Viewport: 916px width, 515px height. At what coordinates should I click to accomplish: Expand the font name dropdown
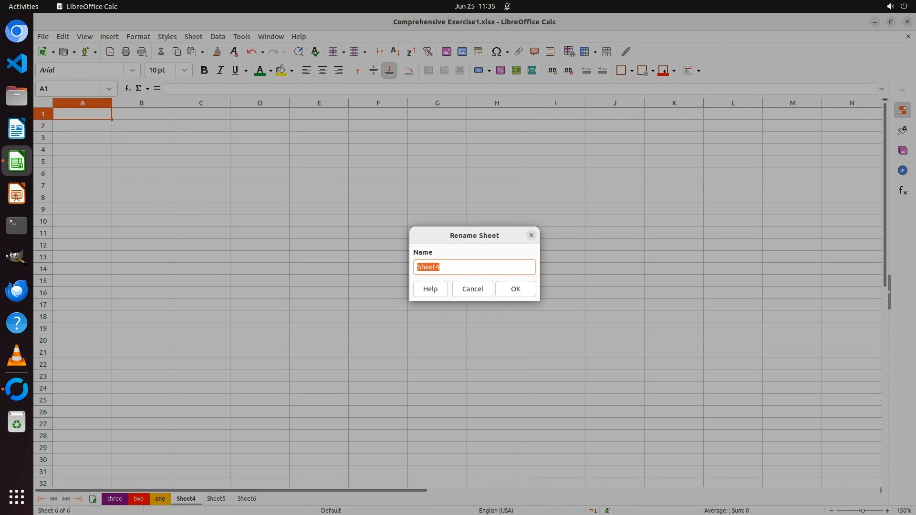[x=132, y=70]
